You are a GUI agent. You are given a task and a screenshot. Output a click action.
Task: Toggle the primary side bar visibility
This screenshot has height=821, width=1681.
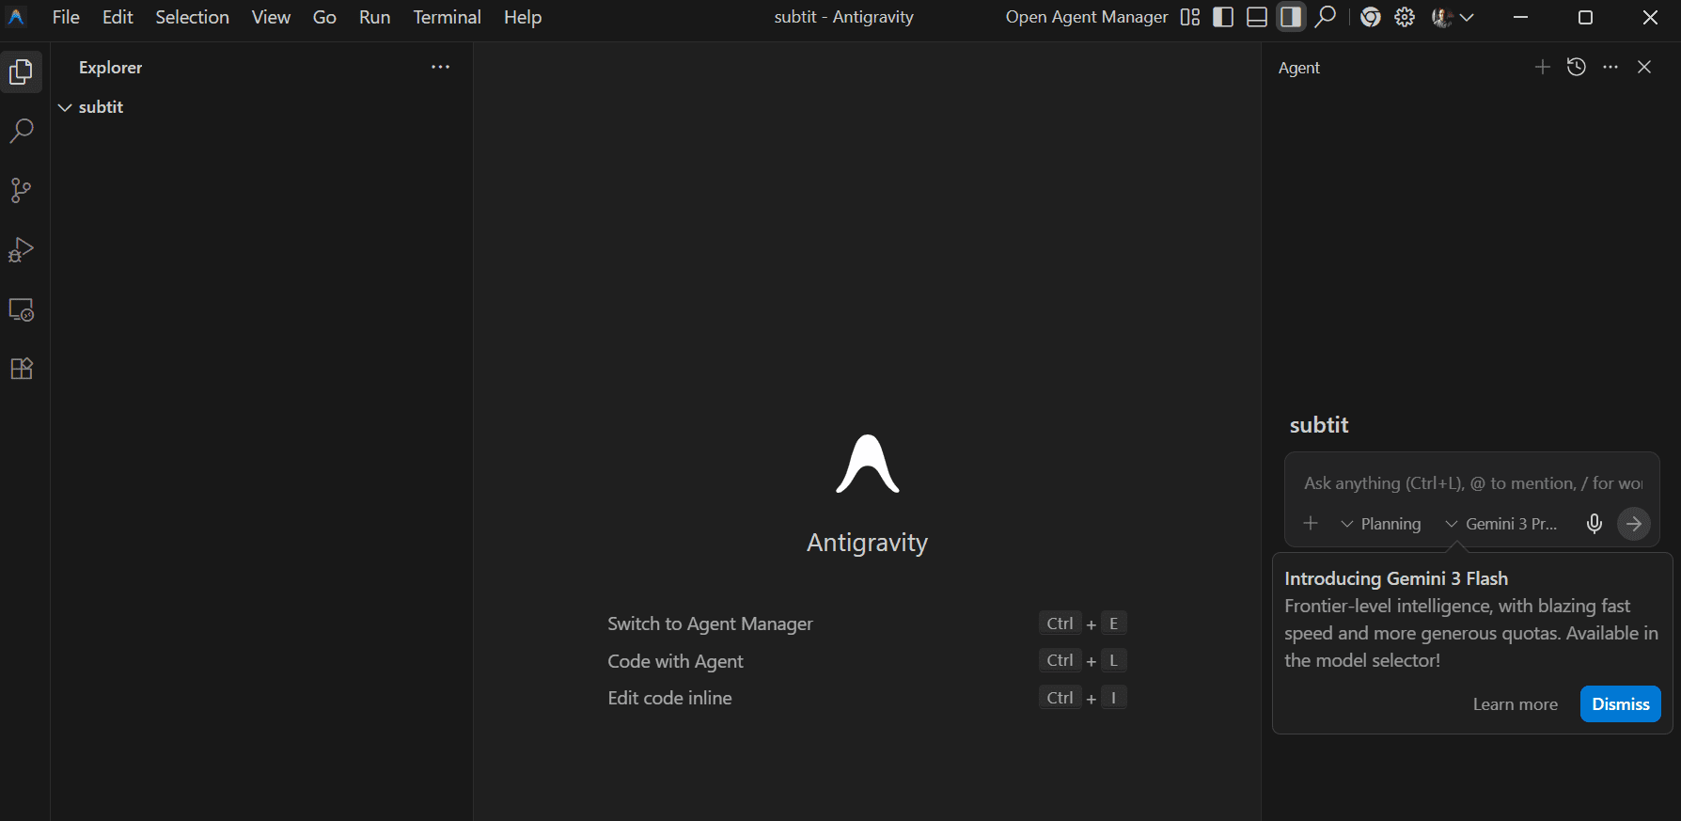click(x=1223, y=17)
